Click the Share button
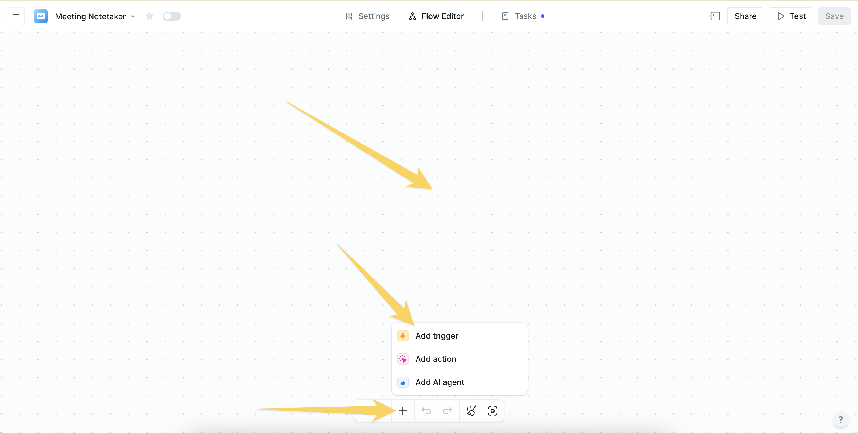The height and width of the screenshot is (433, 858). (x=745, y=16)
